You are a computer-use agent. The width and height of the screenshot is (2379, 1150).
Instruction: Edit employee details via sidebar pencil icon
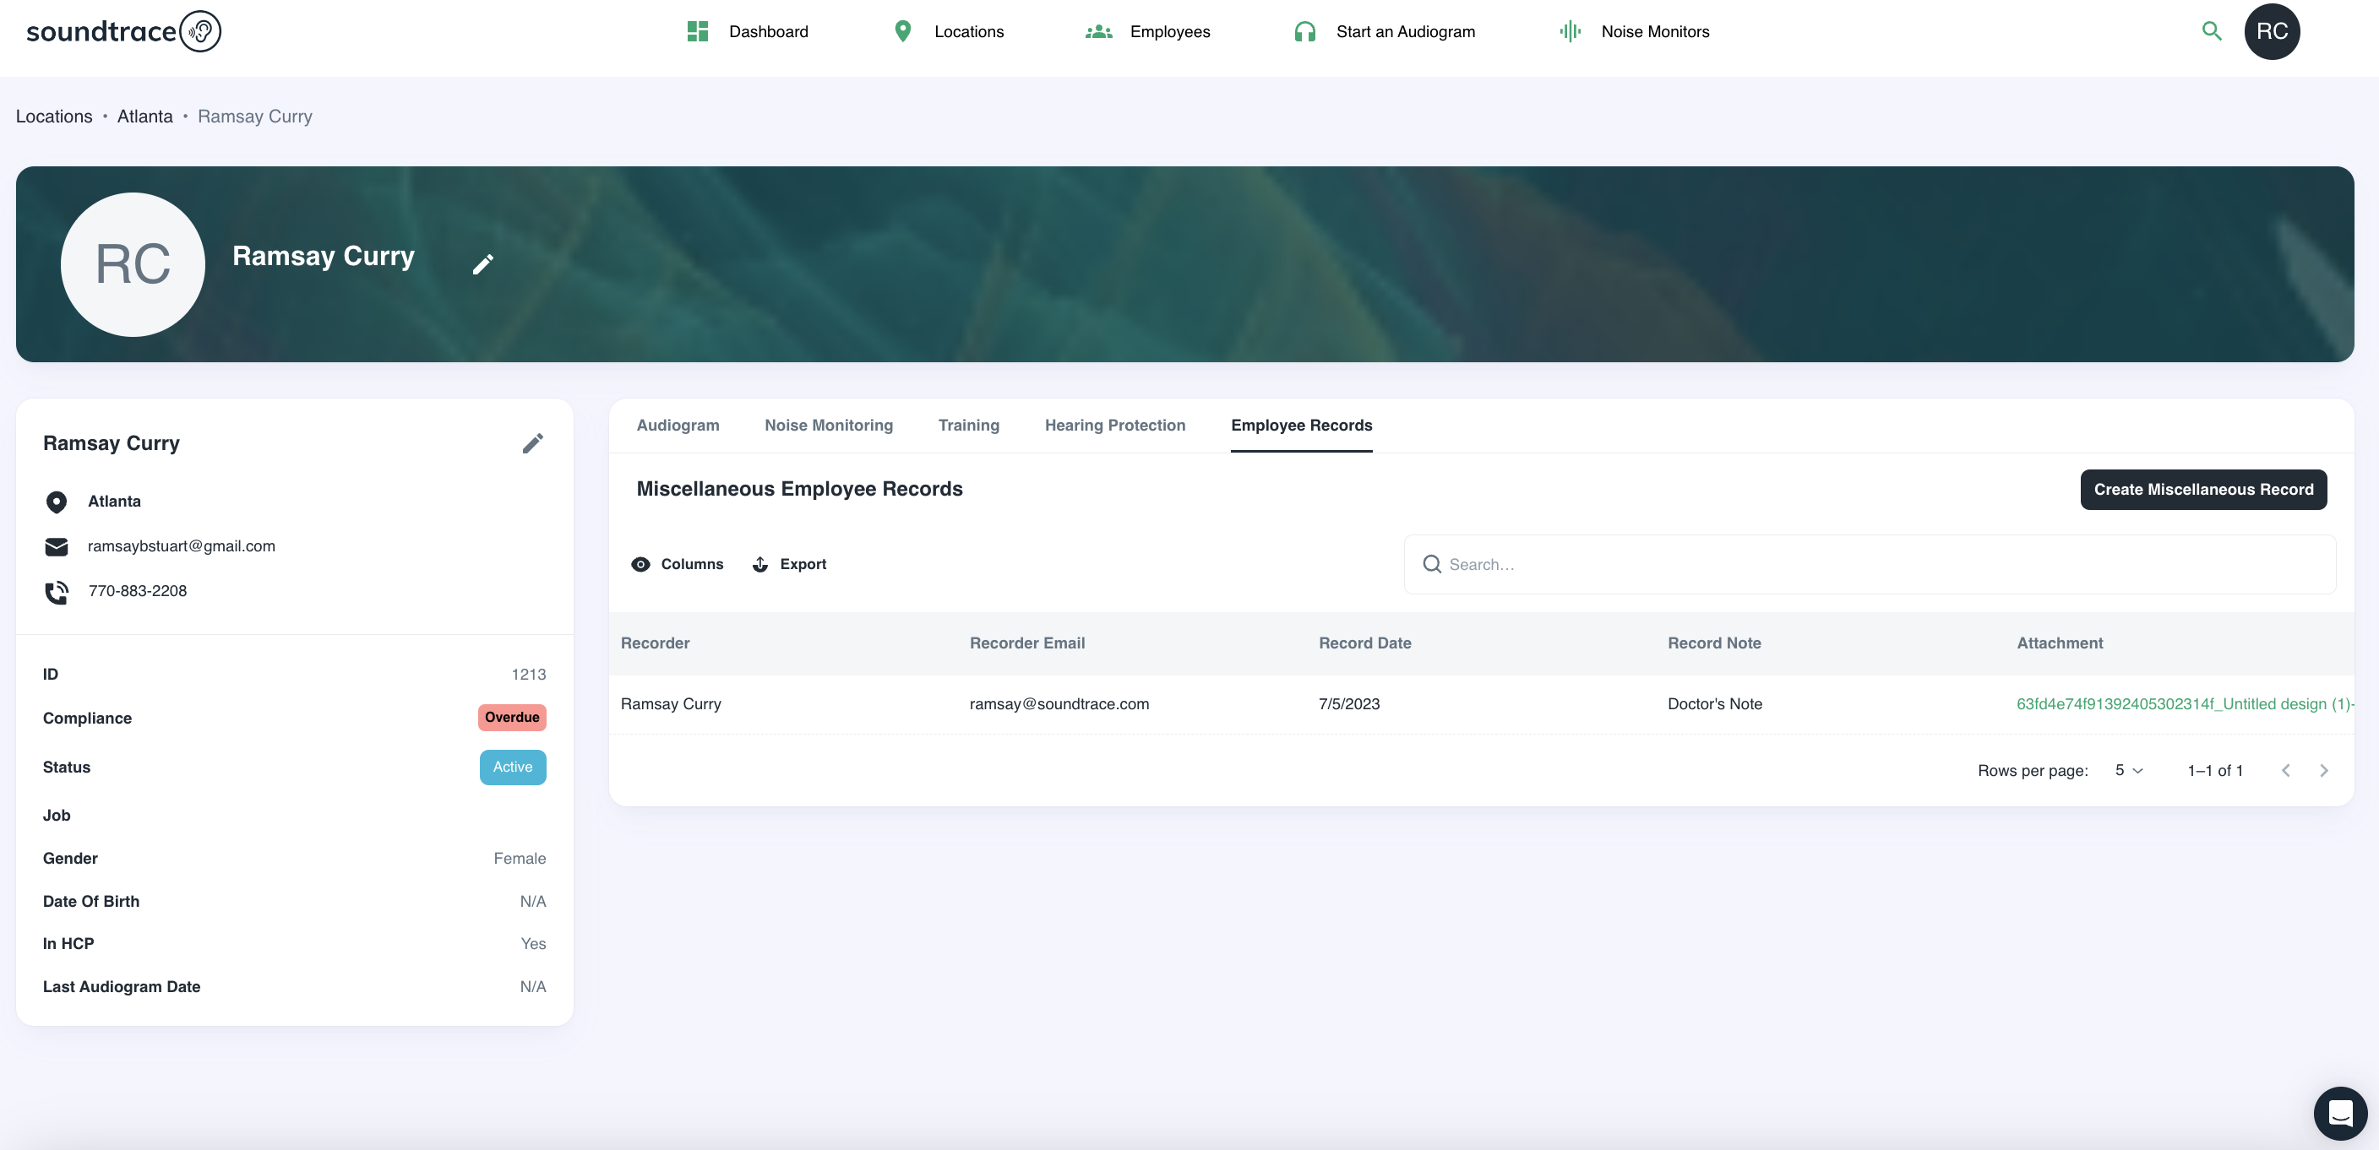pyautogui.click(x=532, y=443)
